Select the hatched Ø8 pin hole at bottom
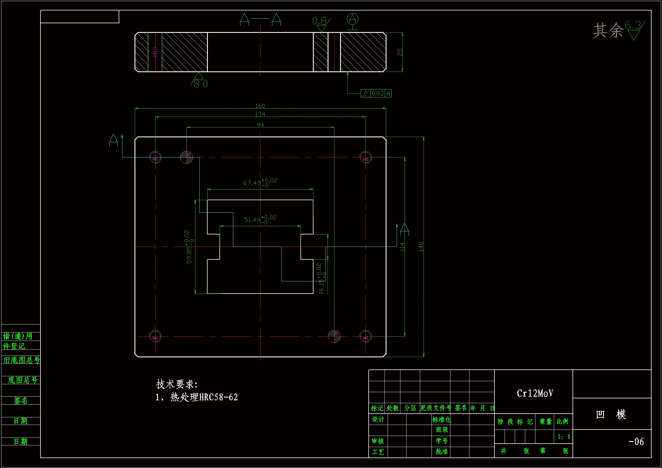Image resolution: width=662 pixels, height=468 pixels. 334,336
